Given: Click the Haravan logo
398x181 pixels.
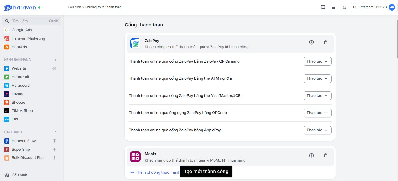Looking at the screenshot, I should pos(20,7).
